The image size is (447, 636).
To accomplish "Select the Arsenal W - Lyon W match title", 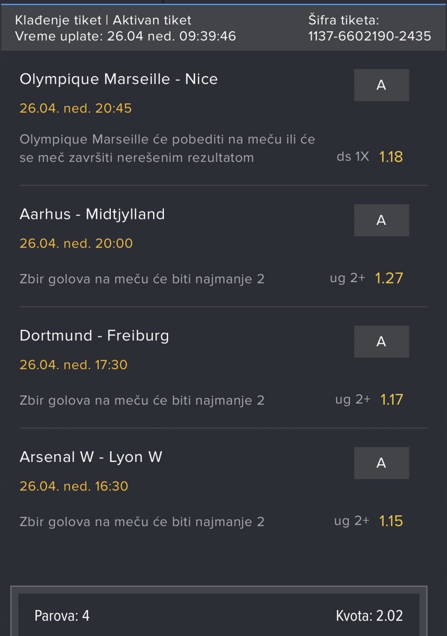I will (x=91, y=457).
